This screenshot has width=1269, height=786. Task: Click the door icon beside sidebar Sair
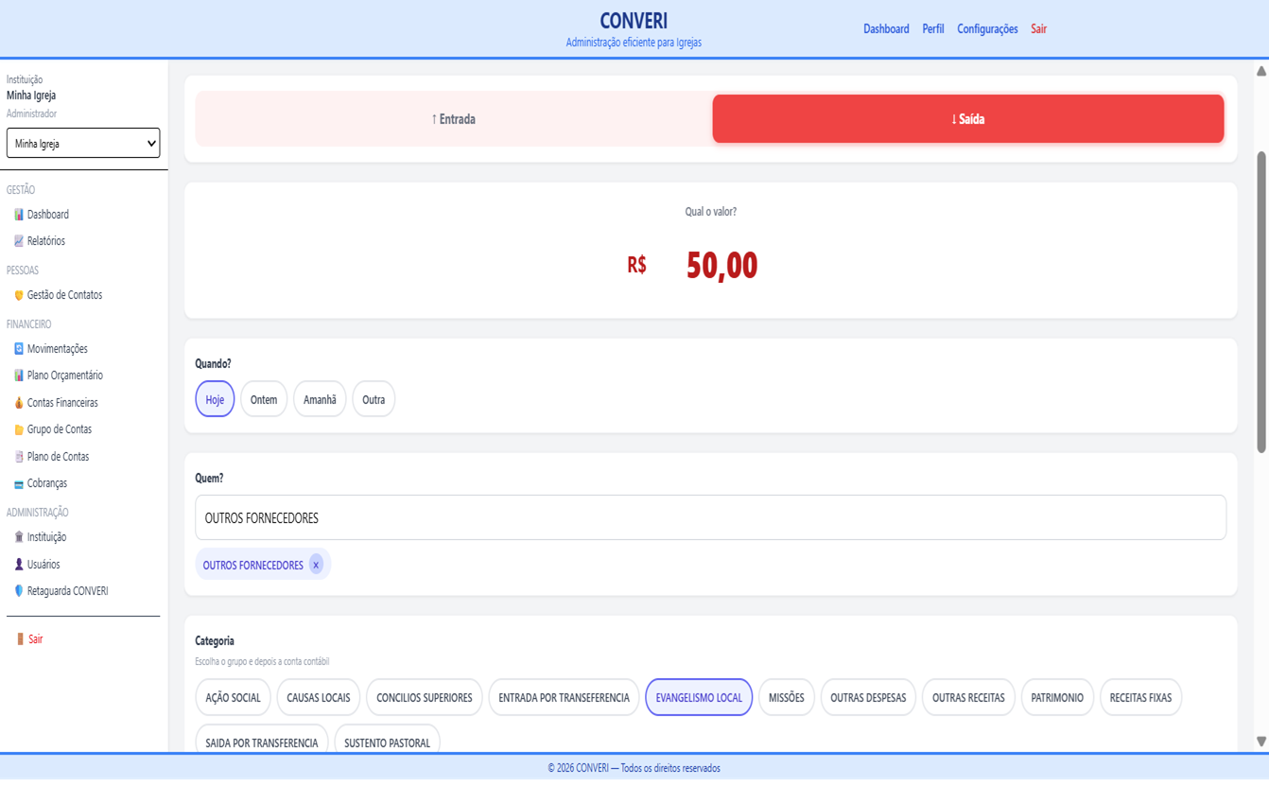[x=20, y=639]
